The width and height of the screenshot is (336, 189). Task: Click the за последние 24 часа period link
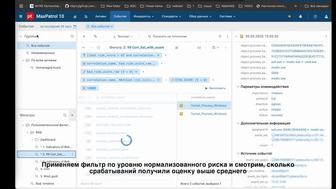click(x=56, y=27)
